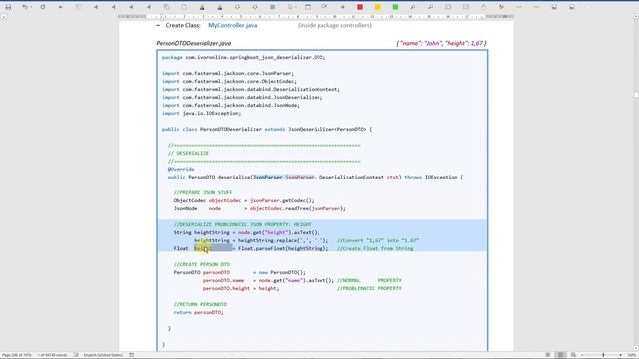Click the JsonNode import line
The height and width of the screenshot is (359, 639).
(231, 105)
